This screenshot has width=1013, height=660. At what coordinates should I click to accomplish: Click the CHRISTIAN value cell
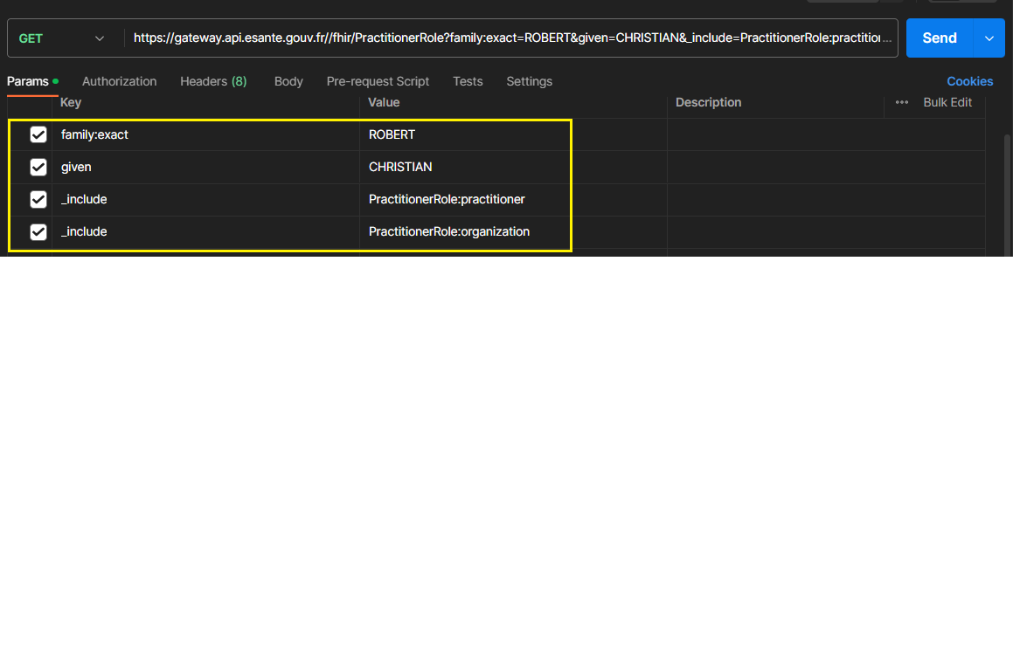coord(511,167)
